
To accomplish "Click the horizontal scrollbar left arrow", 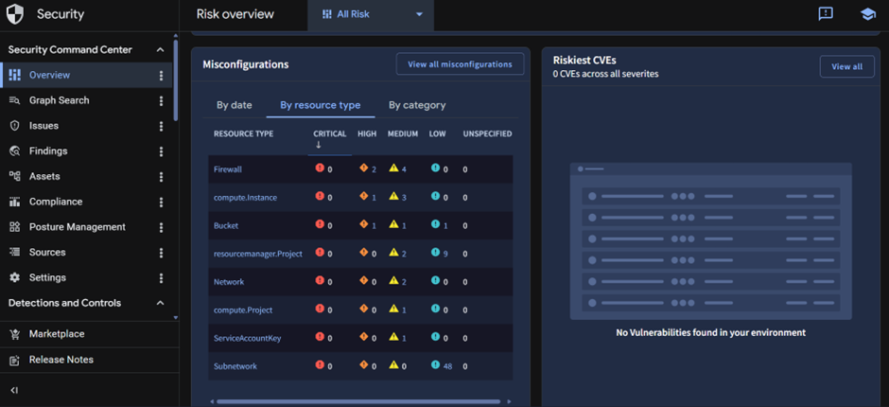I will pyautogui.click(x=212, y=401).
